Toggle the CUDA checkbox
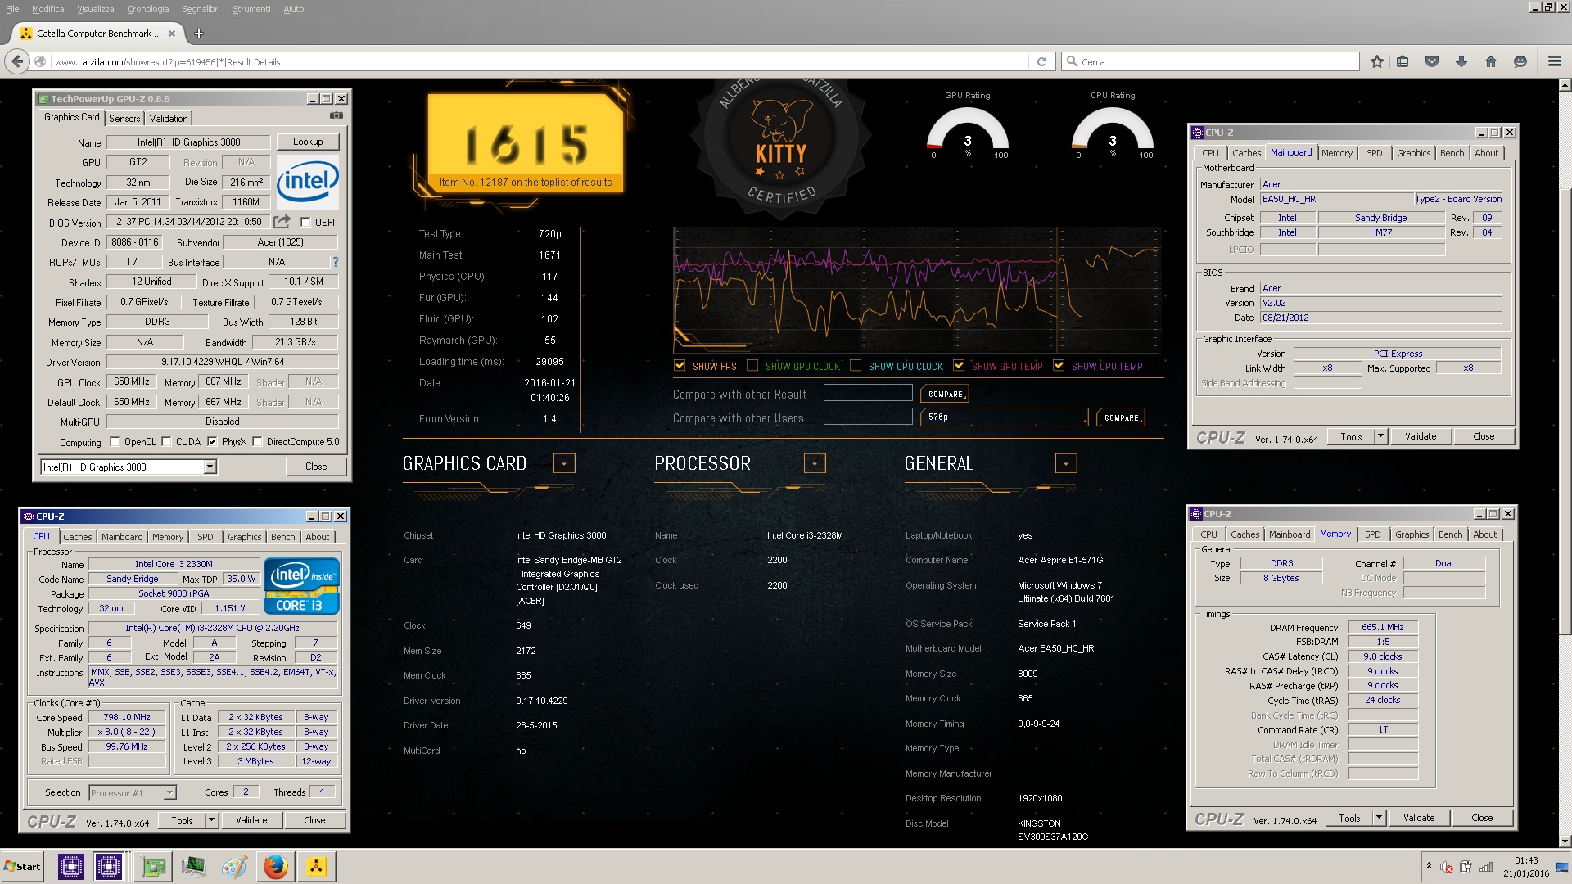 pyautogui.click(x=166, y=441)
